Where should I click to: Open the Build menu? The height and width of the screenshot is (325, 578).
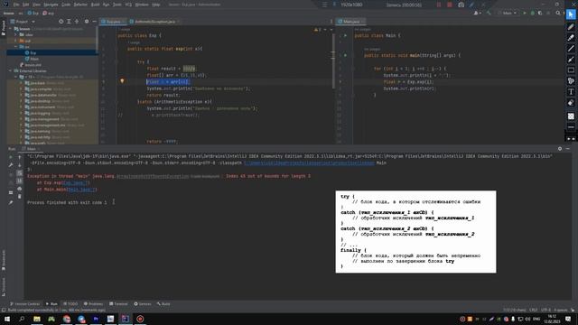point(95,5)
